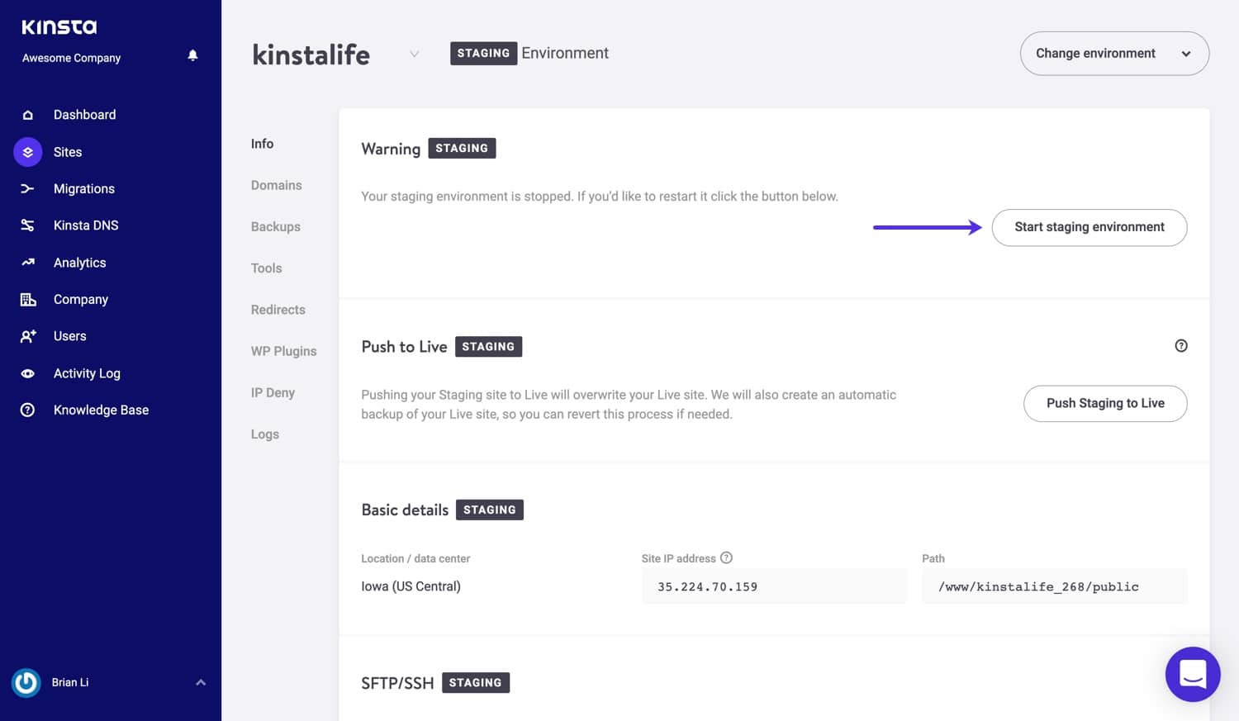The width and height of the screenshot is (1239, 721).
Task: Open Users in sidebar
Action: point(70,336)
